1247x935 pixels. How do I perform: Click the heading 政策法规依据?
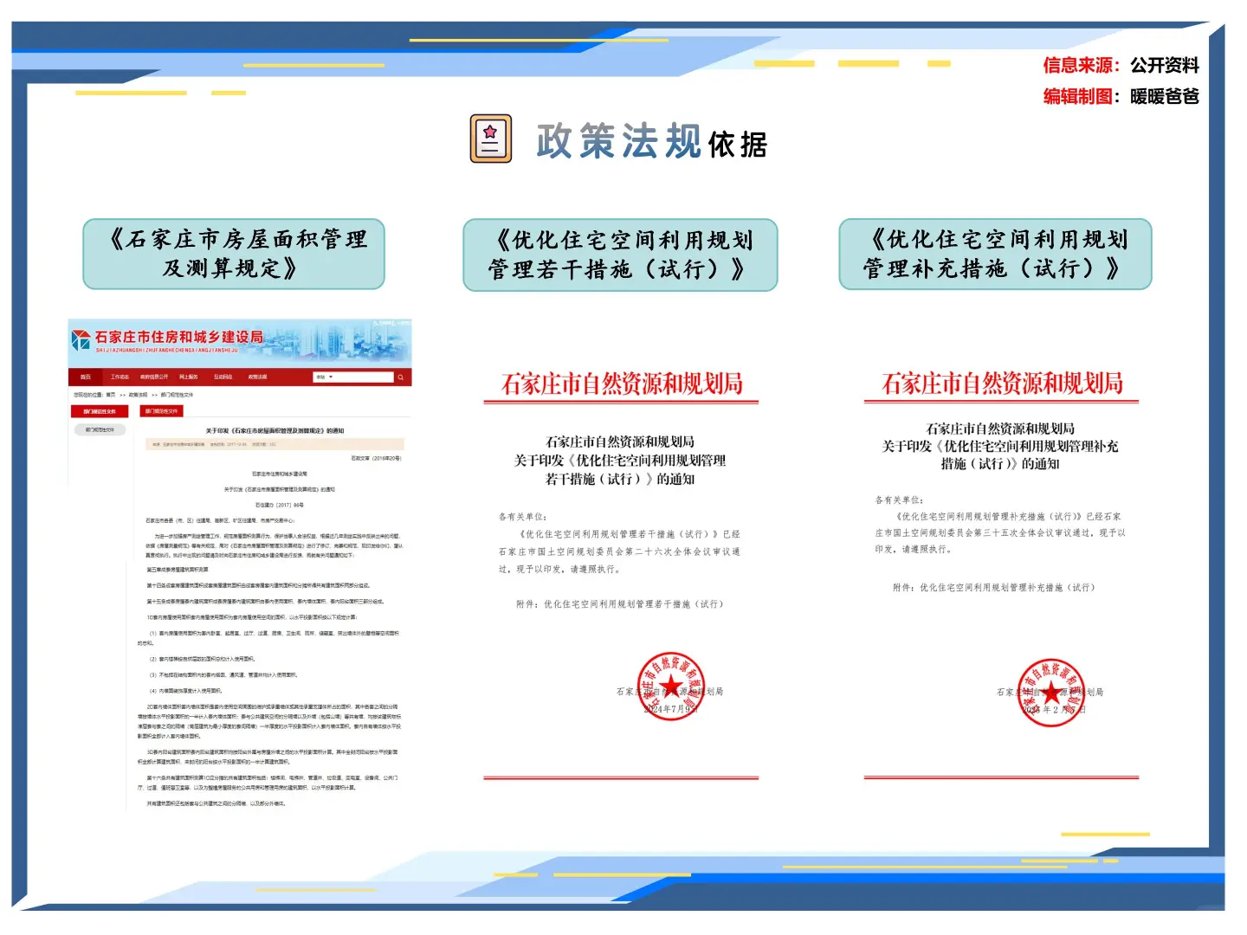651,141
